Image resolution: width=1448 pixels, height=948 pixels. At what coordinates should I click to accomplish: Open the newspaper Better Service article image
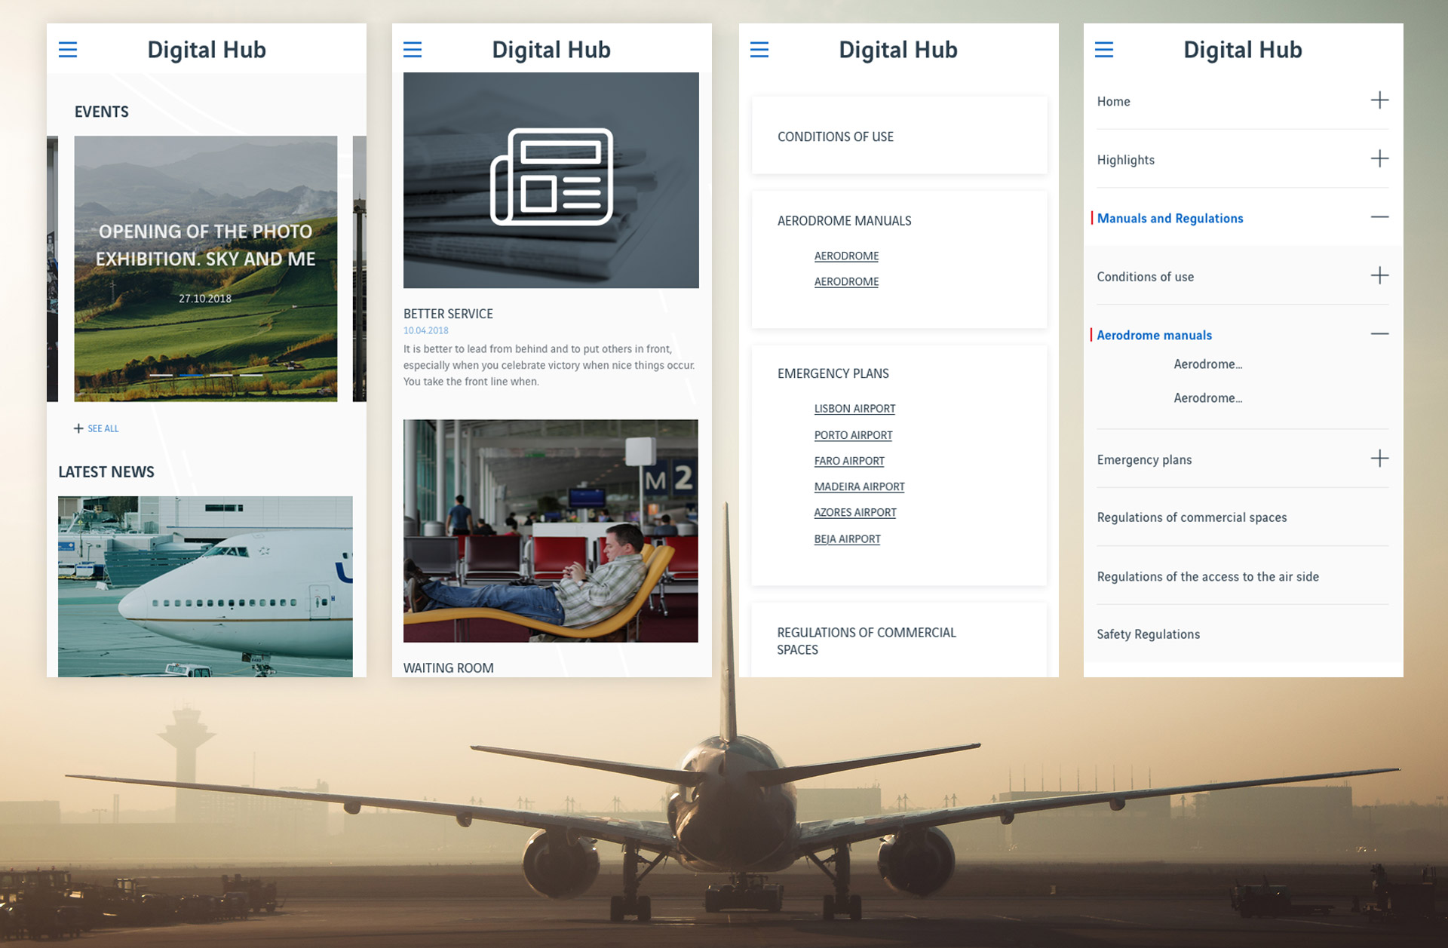[x=551, y=180]
